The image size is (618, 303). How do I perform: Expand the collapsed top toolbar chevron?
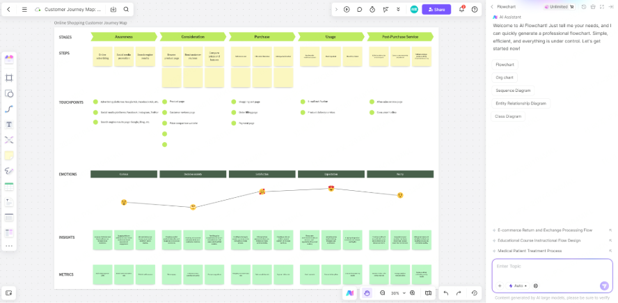coord(336,9)
